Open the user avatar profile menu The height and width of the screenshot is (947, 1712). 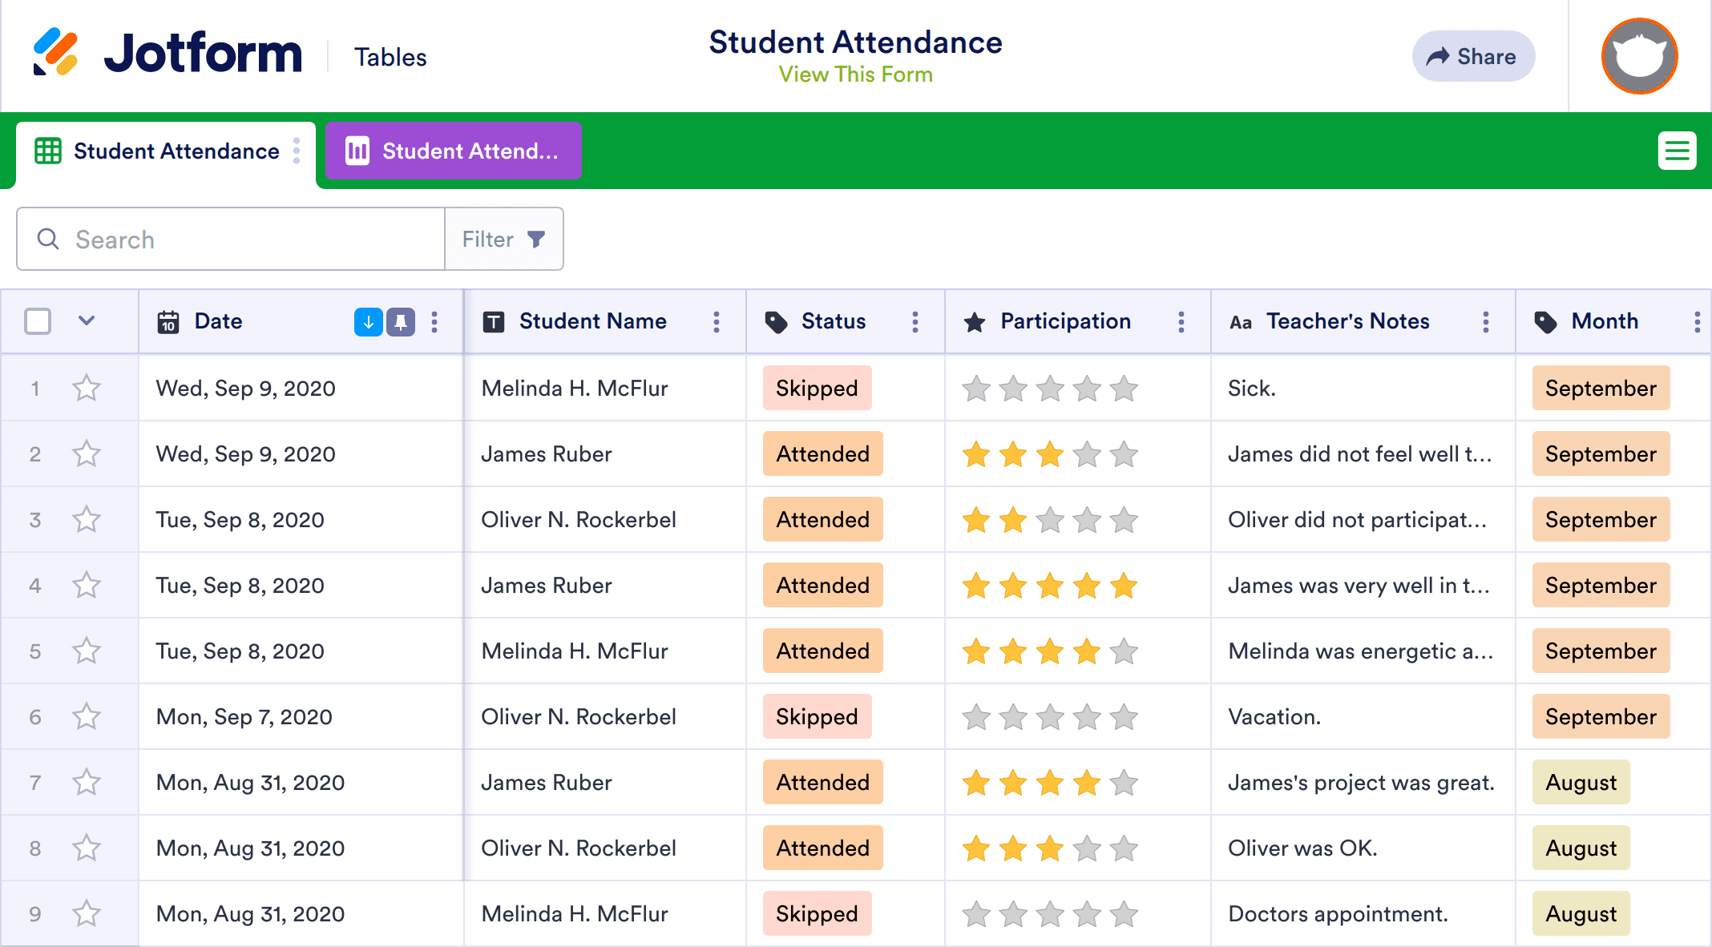tap(1639, 56)
